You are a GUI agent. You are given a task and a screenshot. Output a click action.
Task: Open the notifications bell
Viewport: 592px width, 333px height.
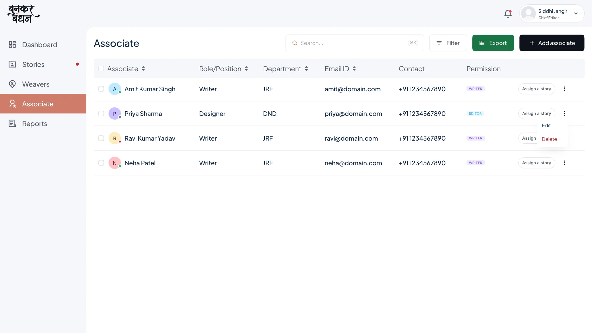508,14
